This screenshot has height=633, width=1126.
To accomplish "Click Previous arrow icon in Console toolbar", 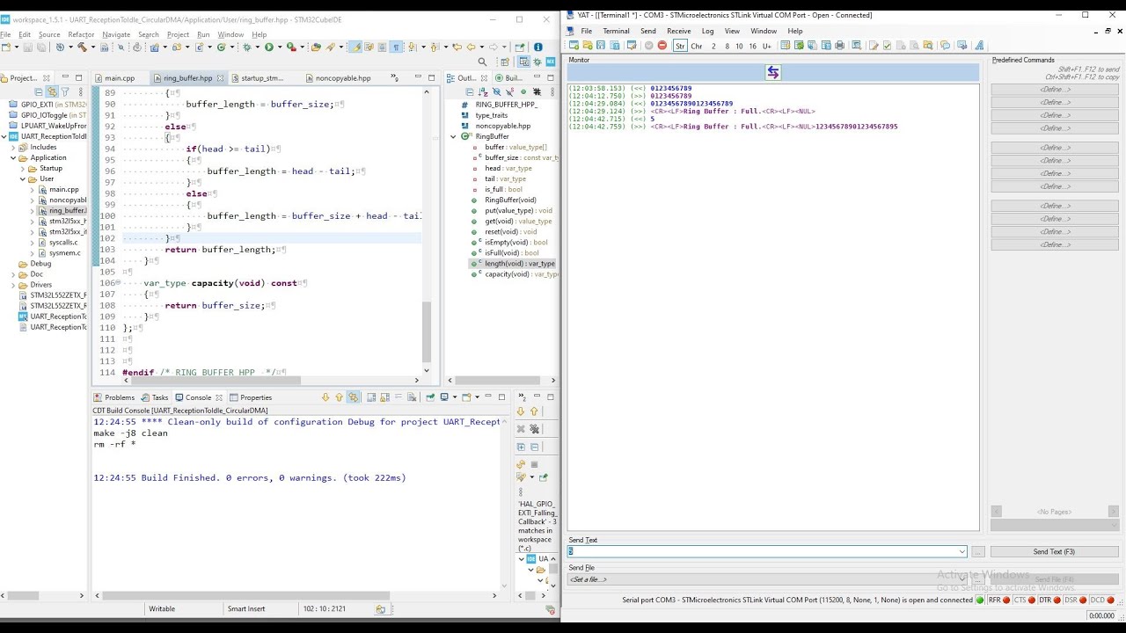I will pyautogui.click(x=339, y=397).
